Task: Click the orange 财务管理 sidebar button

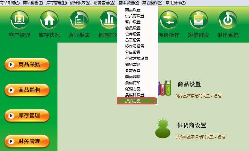Action: [x=27, y=141]
